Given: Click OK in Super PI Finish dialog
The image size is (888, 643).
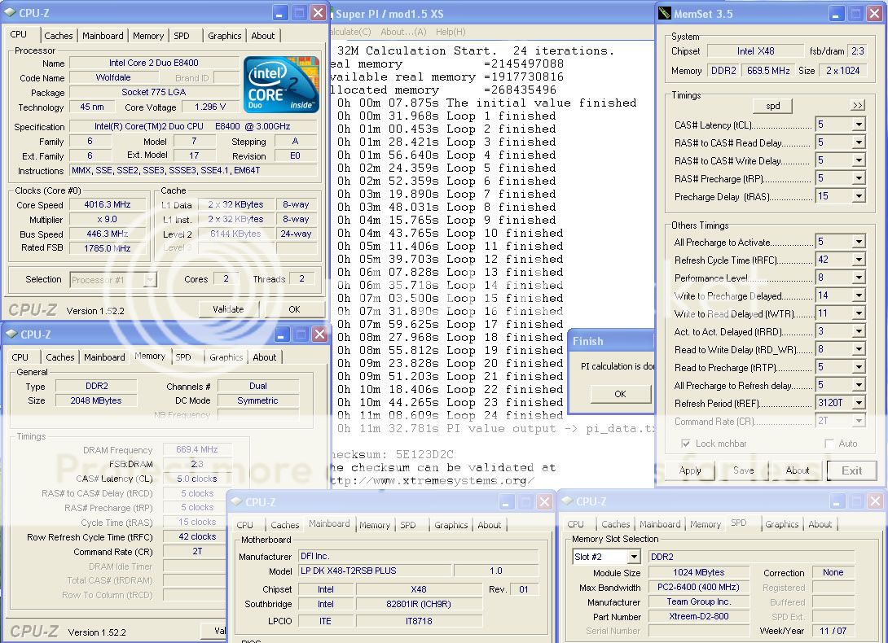Looking at the screenshot, I should 620,393.
